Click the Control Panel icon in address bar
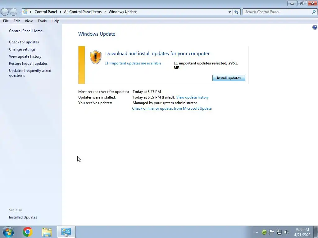This screenshot has width=318, height=238. click(x=25, y=11)
